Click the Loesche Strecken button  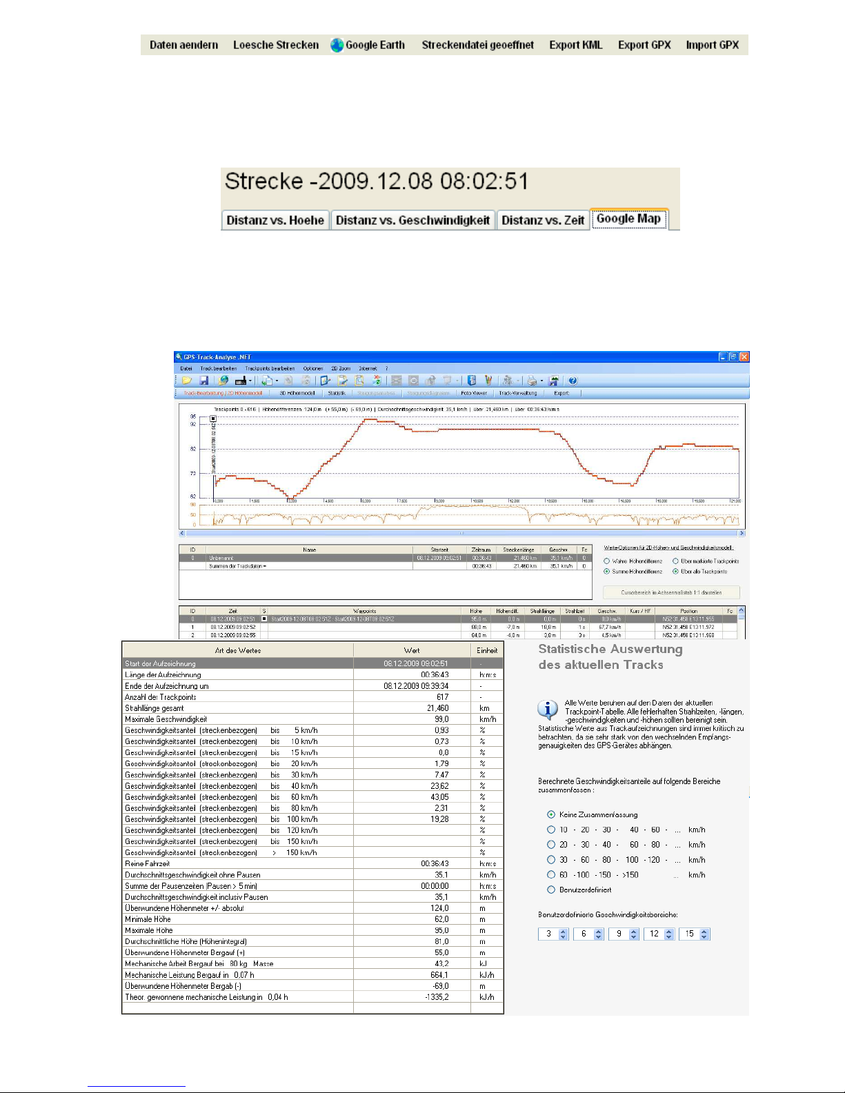click(276, 45)
